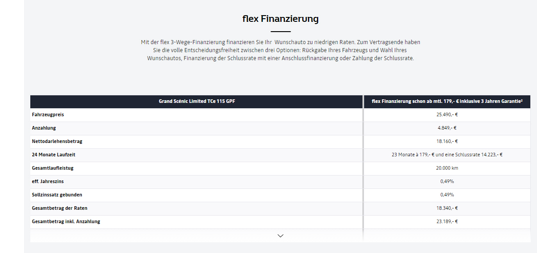
Task: Select the 25.490,- € price value
Action: [447, 114]
